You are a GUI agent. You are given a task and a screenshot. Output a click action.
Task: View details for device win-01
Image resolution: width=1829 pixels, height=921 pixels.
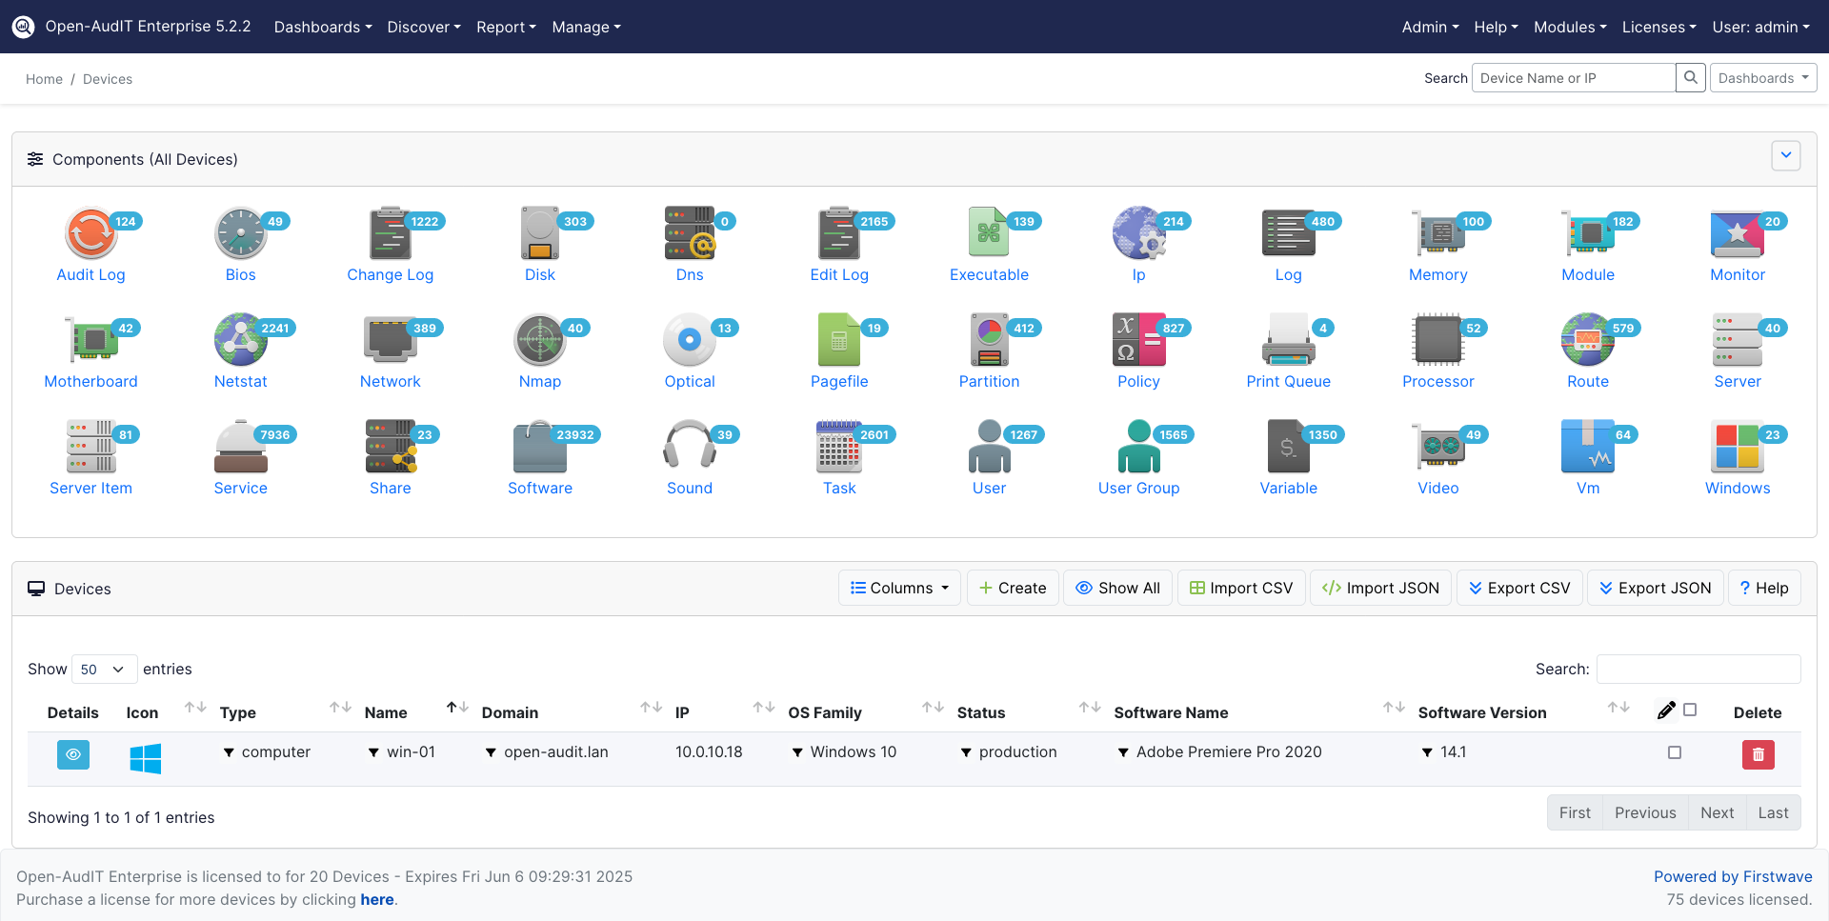73,754
